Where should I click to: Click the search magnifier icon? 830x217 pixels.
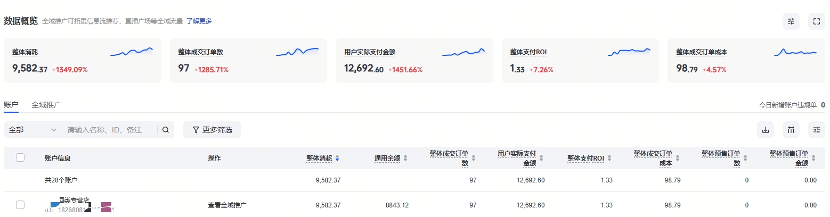point(166,130)
